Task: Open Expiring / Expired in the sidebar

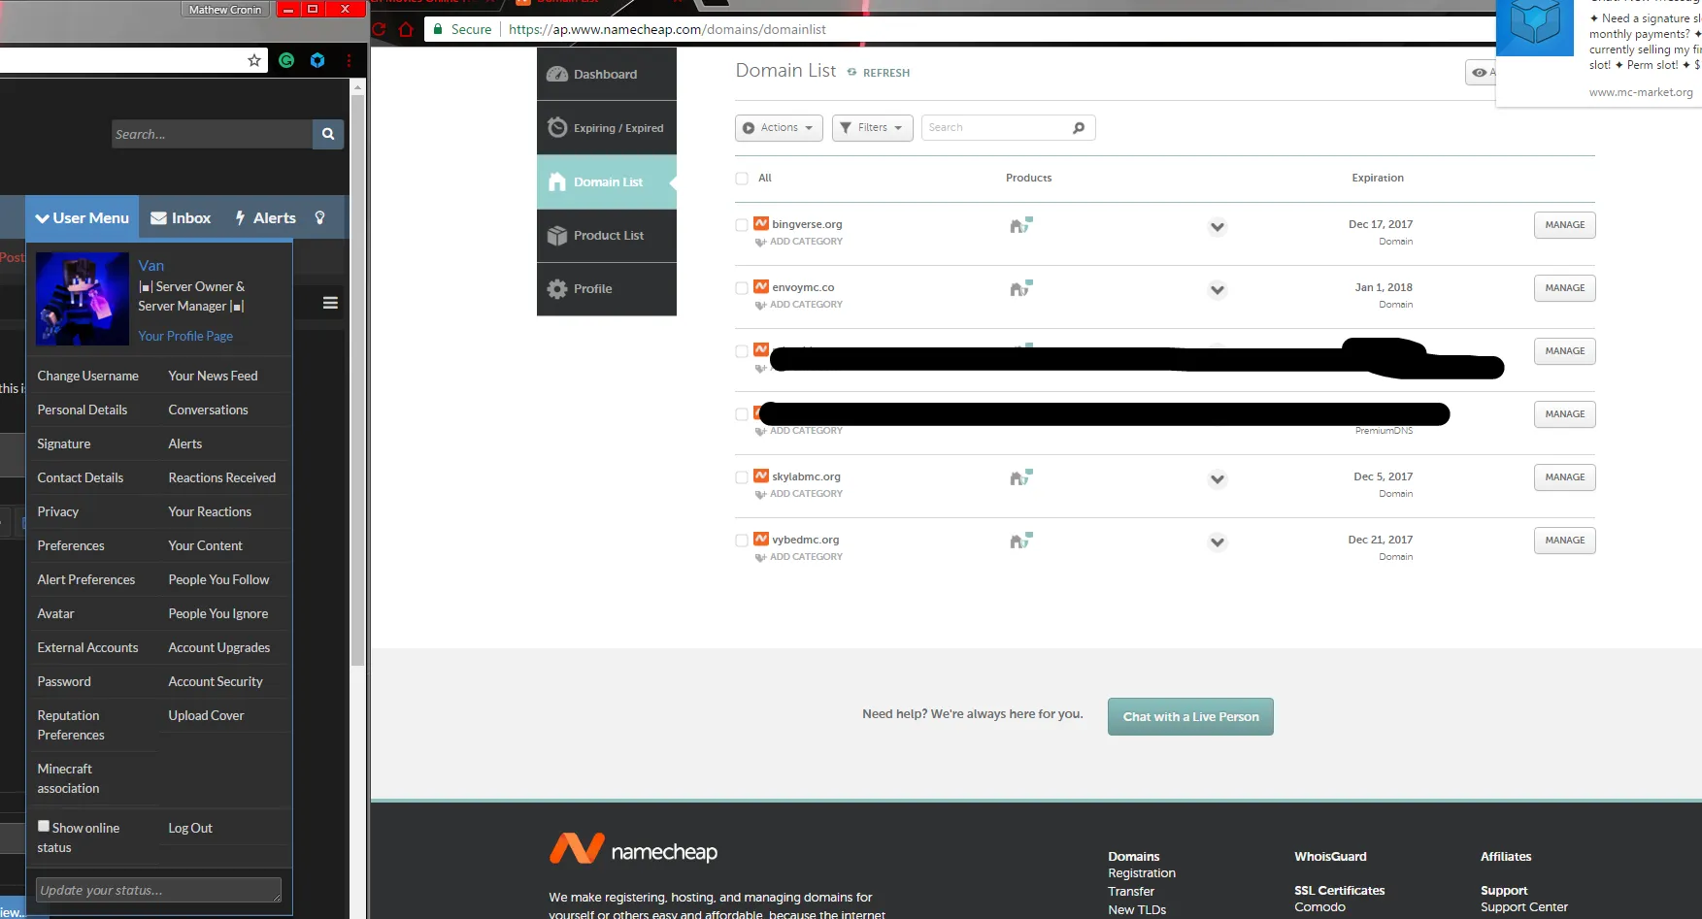Action: (607, 128)
